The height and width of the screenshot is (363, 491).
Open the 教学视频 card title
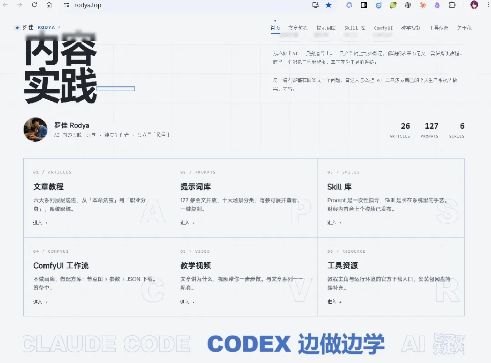[195, 266]
